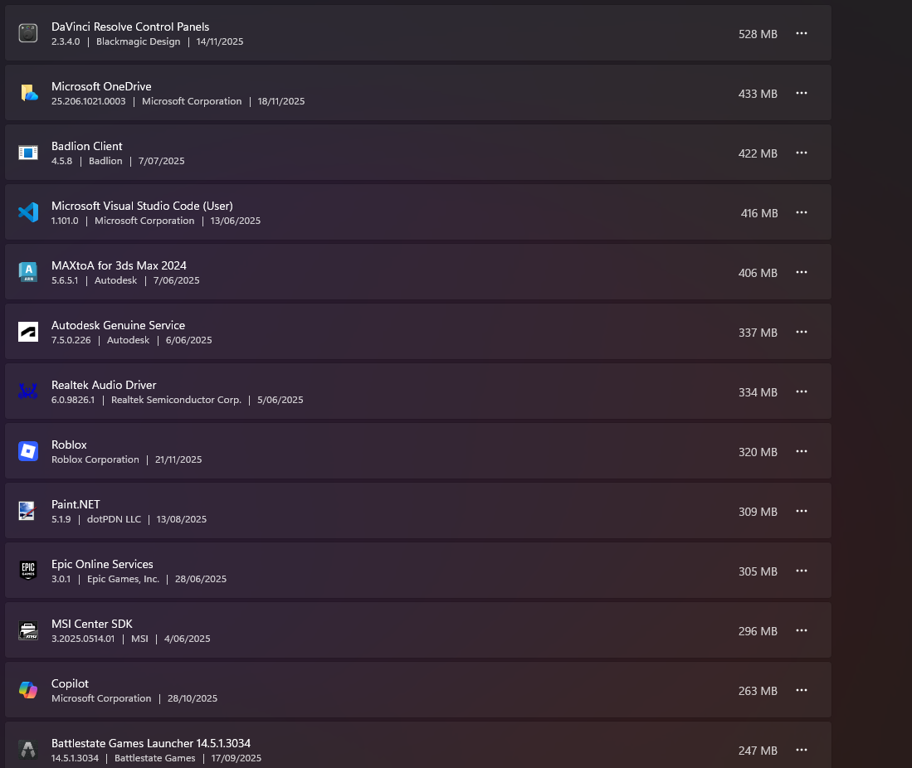Image resolution: width=912 pixels, height=768 pixels.
Task: Select the Realtek Audio Driver name text
Action: 104,385
